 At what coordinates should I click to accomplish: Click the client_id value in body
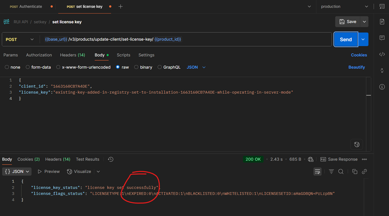70,86
